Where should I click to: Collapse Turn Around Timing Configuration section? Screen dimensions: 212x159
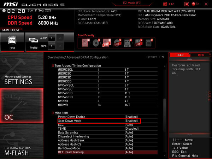coord(53,66)
